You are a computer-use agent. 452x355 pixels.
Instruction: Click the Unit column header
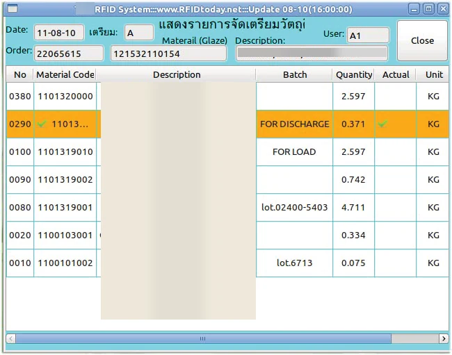tap(433, 74)
